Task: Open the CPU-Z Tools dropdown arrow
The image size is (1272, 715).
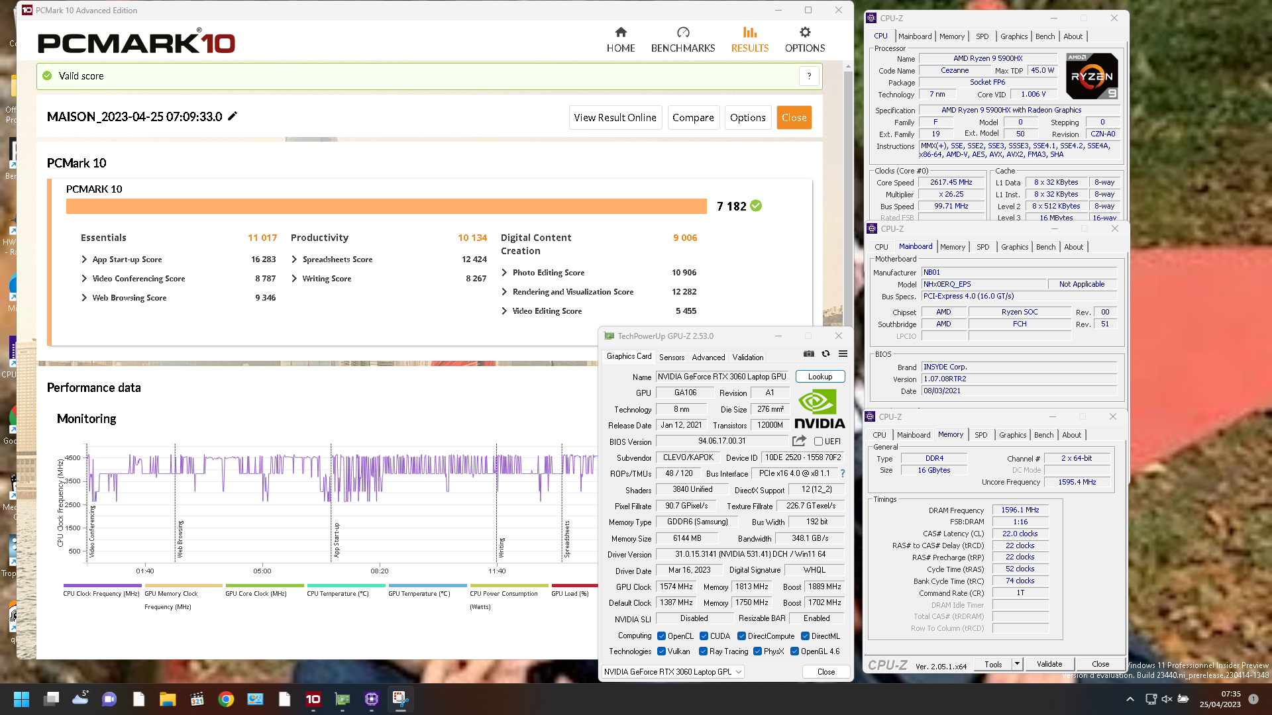Action: click(1017, 663)
